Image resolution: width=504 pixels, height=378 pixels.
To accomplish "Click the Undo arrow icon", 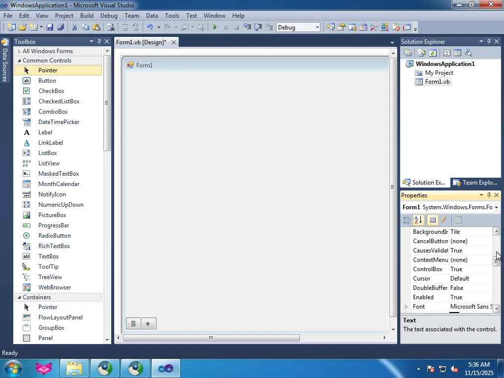I will [150, 28].
